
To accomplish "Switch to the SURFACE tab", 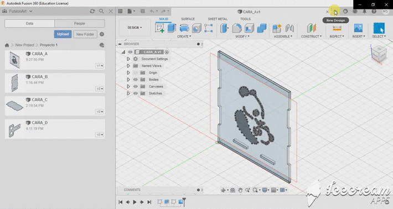I will [x=188, y=19].
